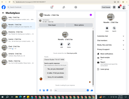Viewport: 129px width, 99px height.
Task: Click the More options button
Action: pyautogui.click(x=79, y=25)
